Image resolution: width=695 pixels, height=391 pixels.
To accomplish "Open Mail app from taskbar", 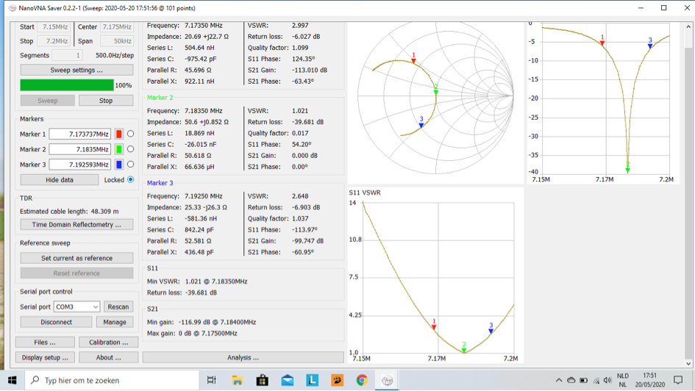I will (288, 380).
